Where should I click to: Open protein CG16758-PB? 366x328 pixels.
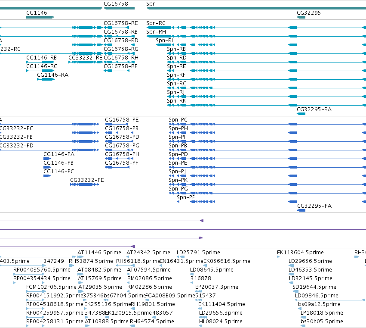pyautogui.click(x=122, y=129)
